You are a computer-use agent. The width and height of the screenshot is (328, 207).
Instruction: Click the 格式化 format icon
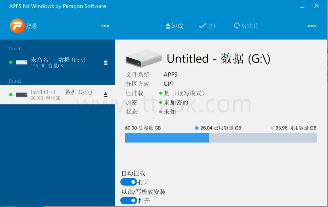(237, 26)
